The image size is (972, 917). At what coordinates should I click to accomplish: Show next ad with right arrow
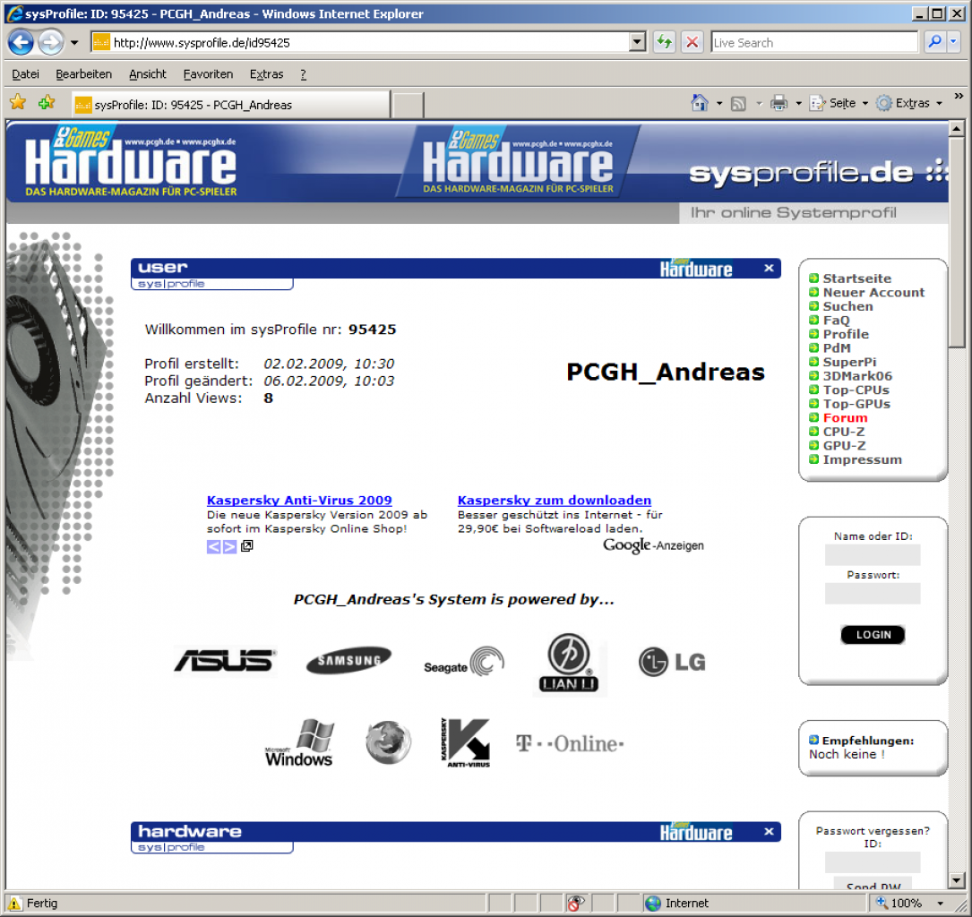[x=229, y=546]
